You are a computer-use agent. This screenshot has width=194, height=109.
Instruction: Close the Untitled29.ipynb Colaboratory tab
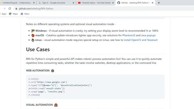pyautogui.click(x=34, y=3)
